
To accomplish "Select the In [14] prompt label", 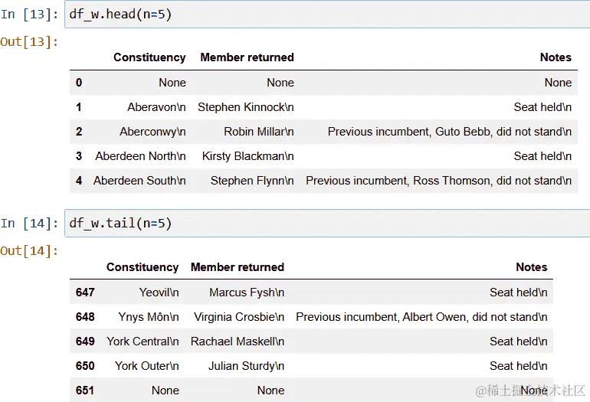I will pyautogui.click(x=29, y=224).
